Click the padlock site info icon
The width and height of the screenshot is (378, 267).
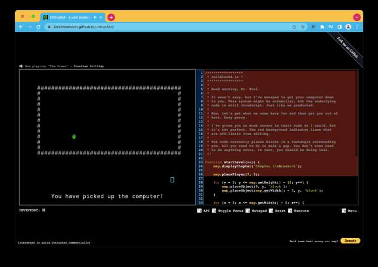49,27
